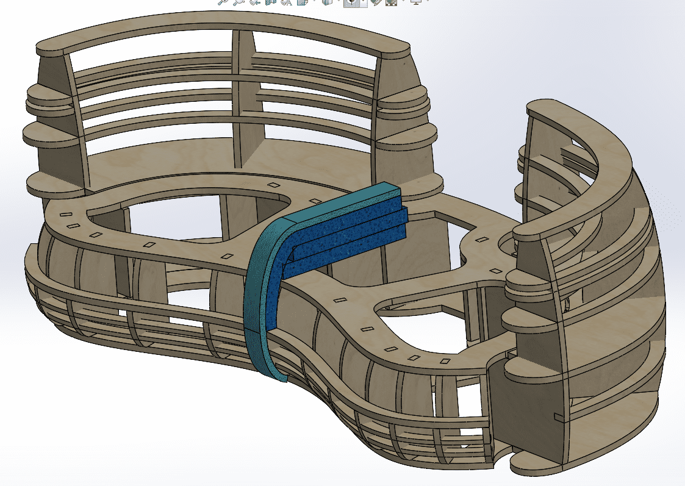Click the Hide/Show Items icon
The image size is (685, 486).
click(351, 2)
